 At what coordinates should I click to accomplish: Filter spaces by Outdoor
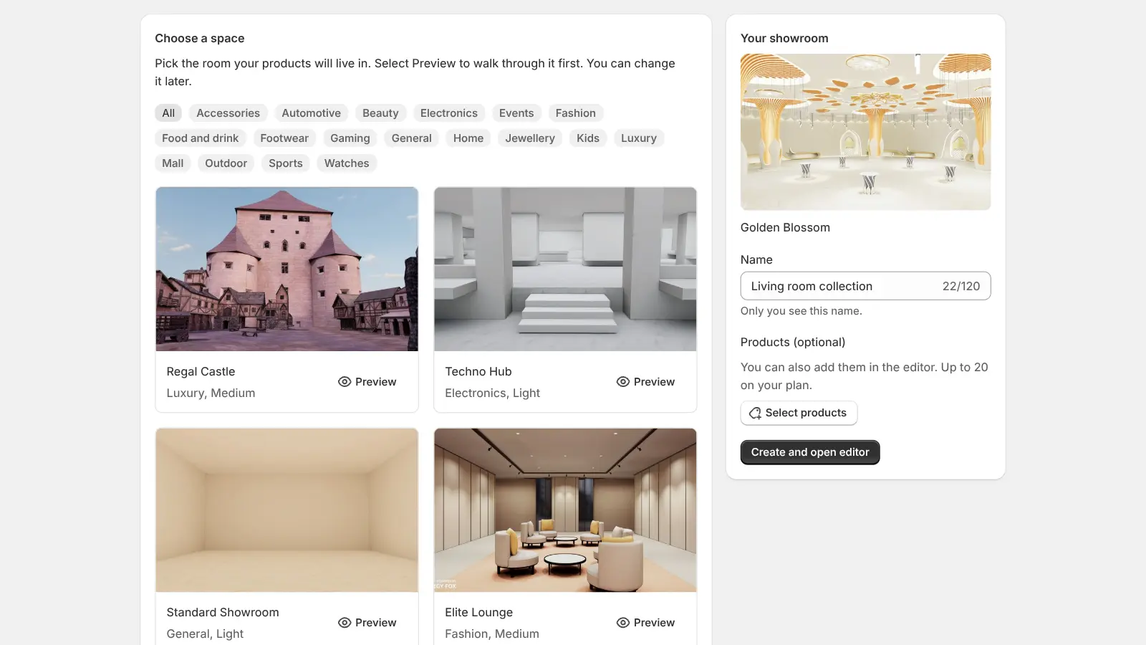(226, 163)
